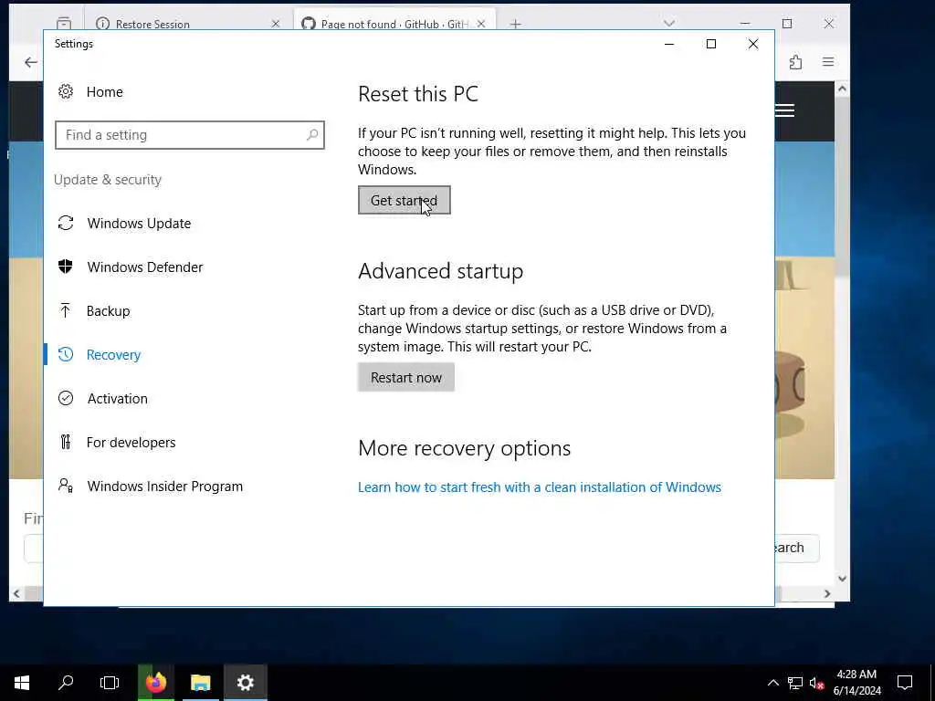The image size is (935, 701).
Task: Close the Page not found GitHub tab
Action: point(481,24)
